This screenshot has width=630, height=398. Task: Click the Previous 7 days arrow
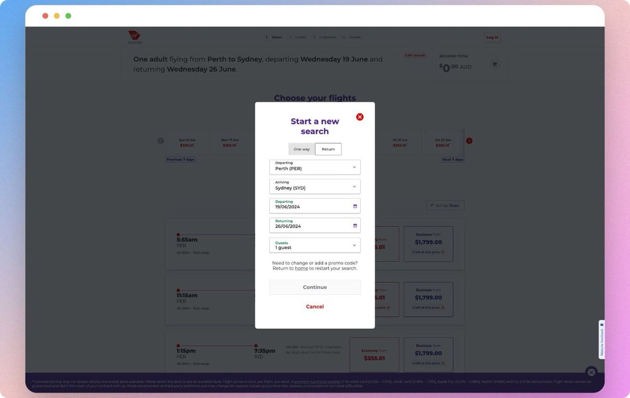[x=161, y=141]
